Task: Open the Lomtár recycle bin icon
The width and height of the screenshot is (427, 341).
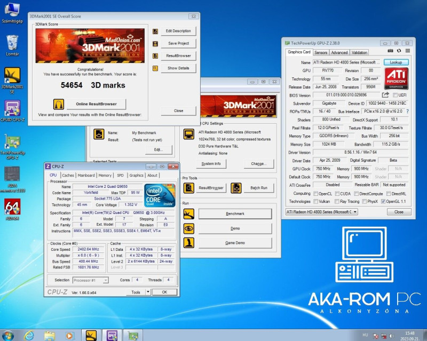Action: [x=12, y=45]
